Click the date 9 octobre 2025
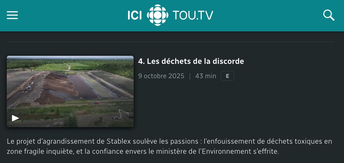The height and width of the screenshot is (163, 344). tap(161, 76)
